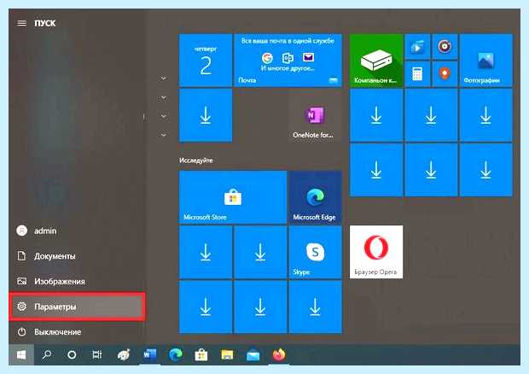Click the download tile left of Skype
The image size is (529, 374).
tap(260, 252)
